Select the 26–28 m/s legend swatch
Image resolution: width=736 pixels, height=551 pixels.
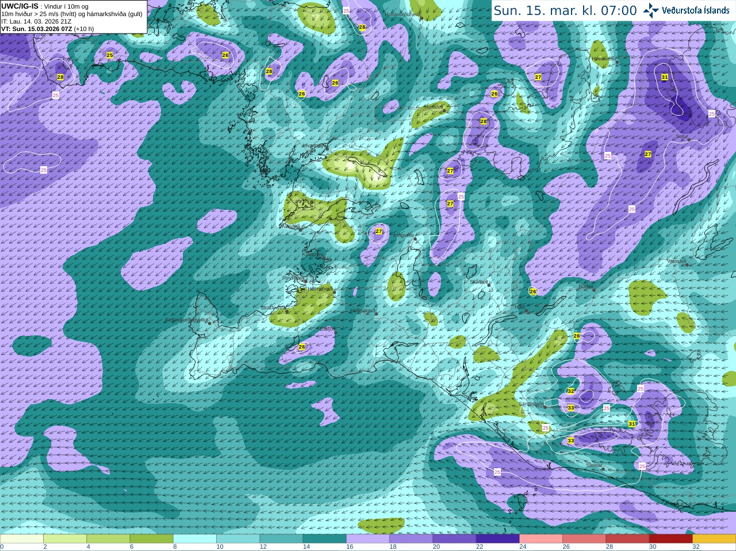[x=584, y=539]
